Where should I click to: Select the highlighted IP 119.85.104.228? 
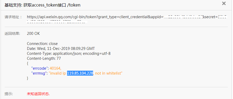(80, 73)
